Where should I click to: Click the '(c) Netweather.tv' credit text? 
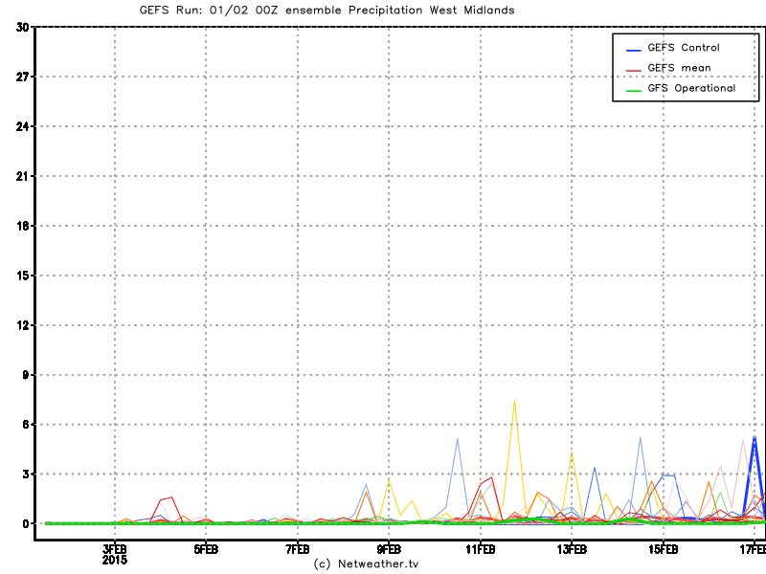(366, 563)
